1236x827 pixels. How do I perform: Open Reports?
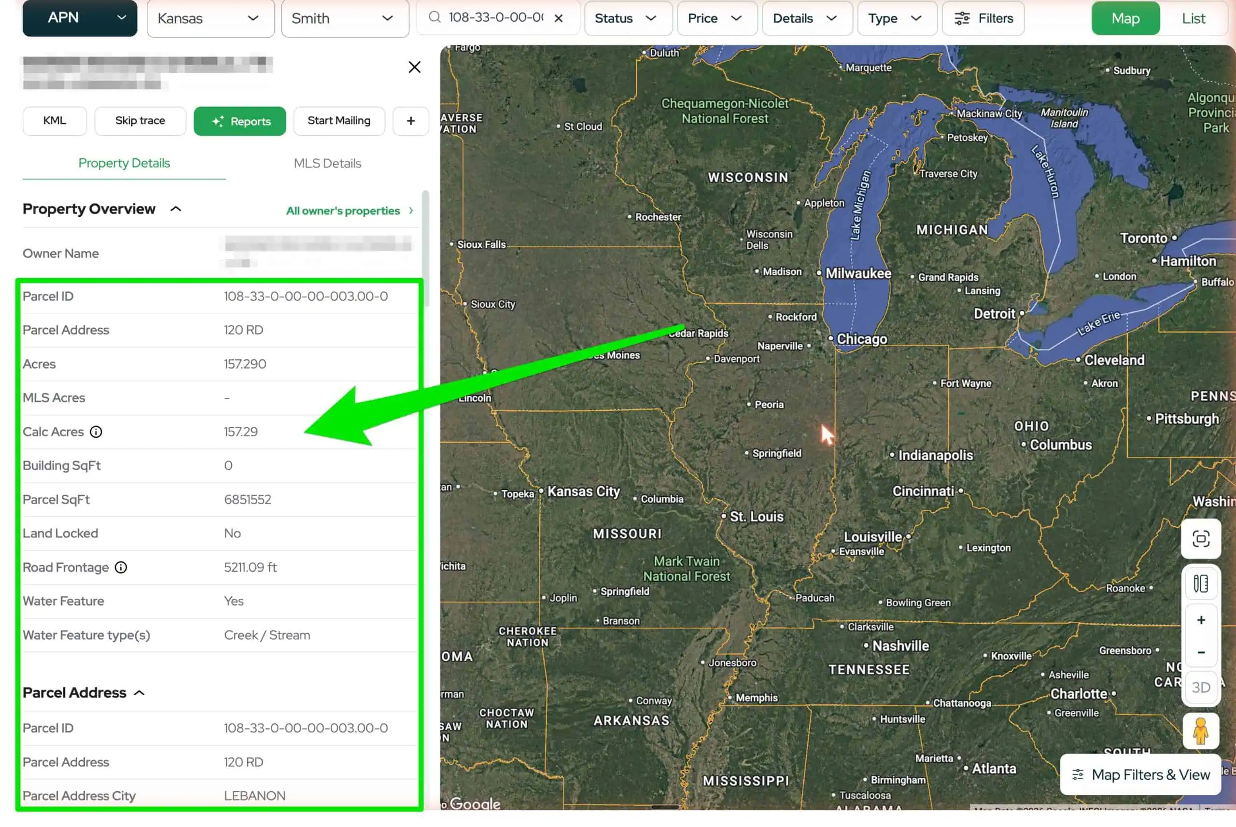tap(240, 121)
